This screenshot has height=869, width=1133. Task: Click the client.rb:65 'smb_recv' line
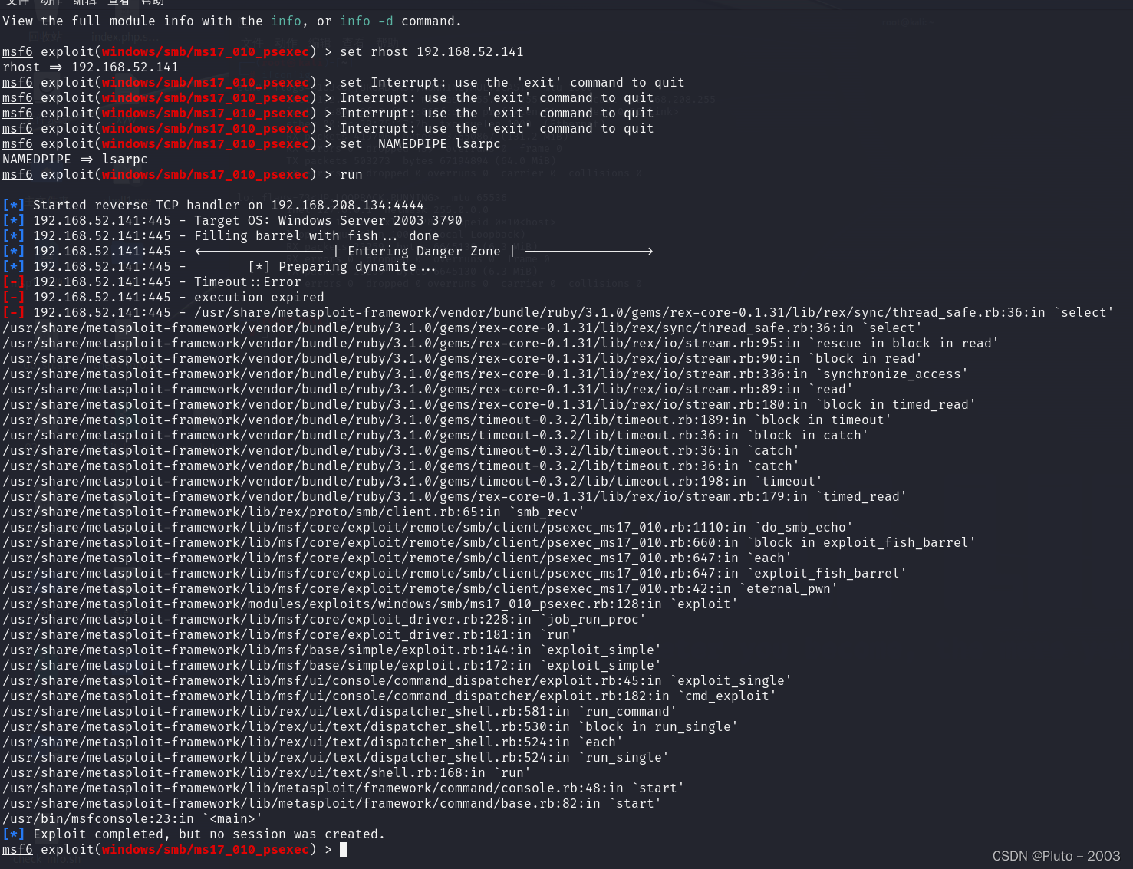[x=293, y=512]
